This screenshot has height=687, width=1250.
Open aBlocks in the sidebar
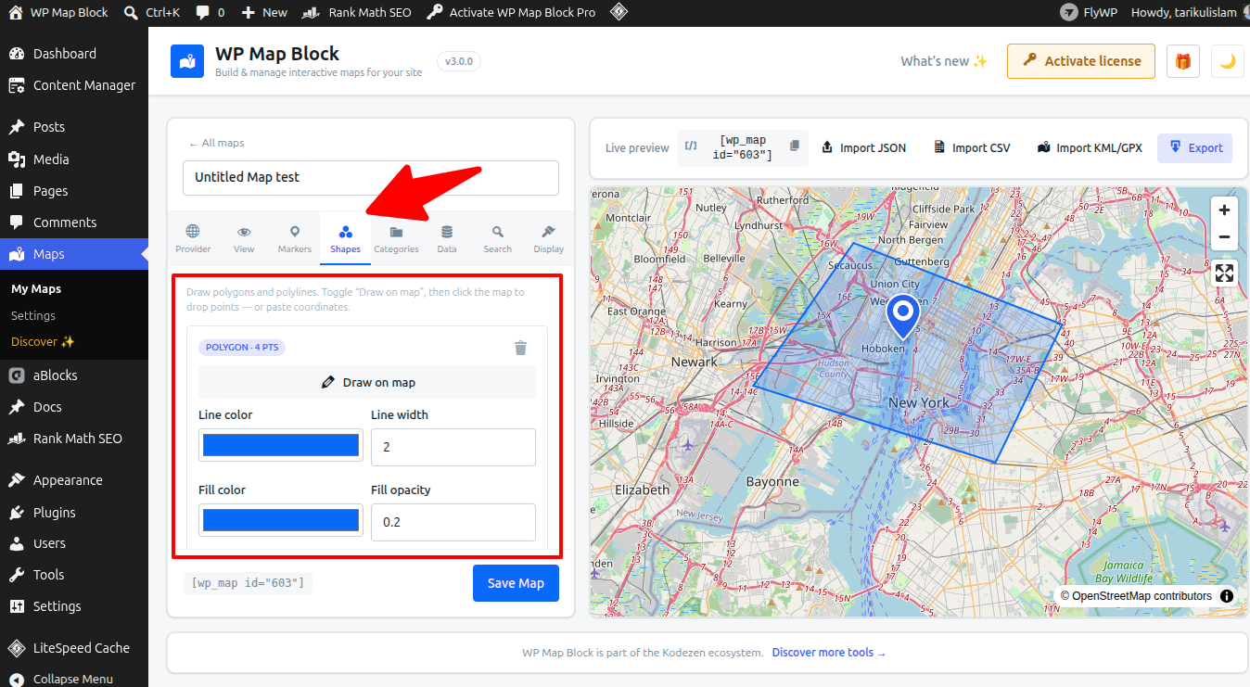click(74, 375)
